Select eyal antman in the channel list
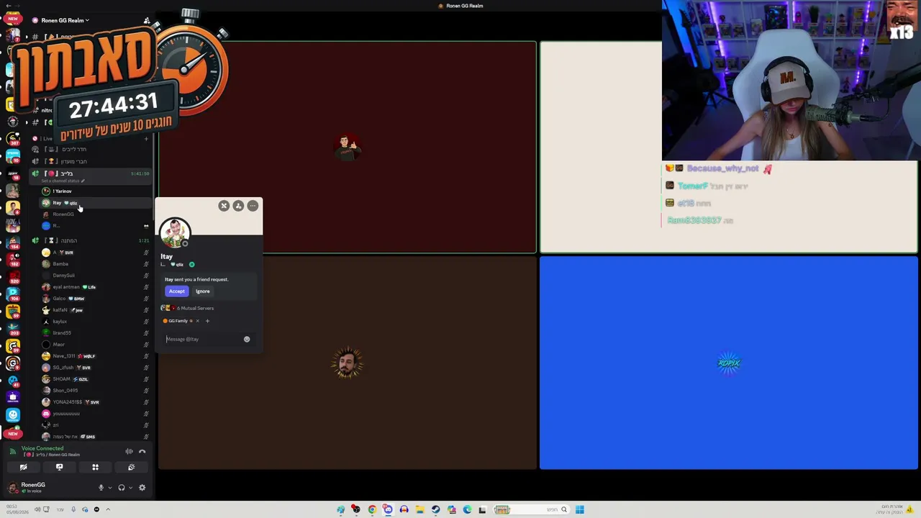This screenshot has width=921, height=518. point(94,287)
